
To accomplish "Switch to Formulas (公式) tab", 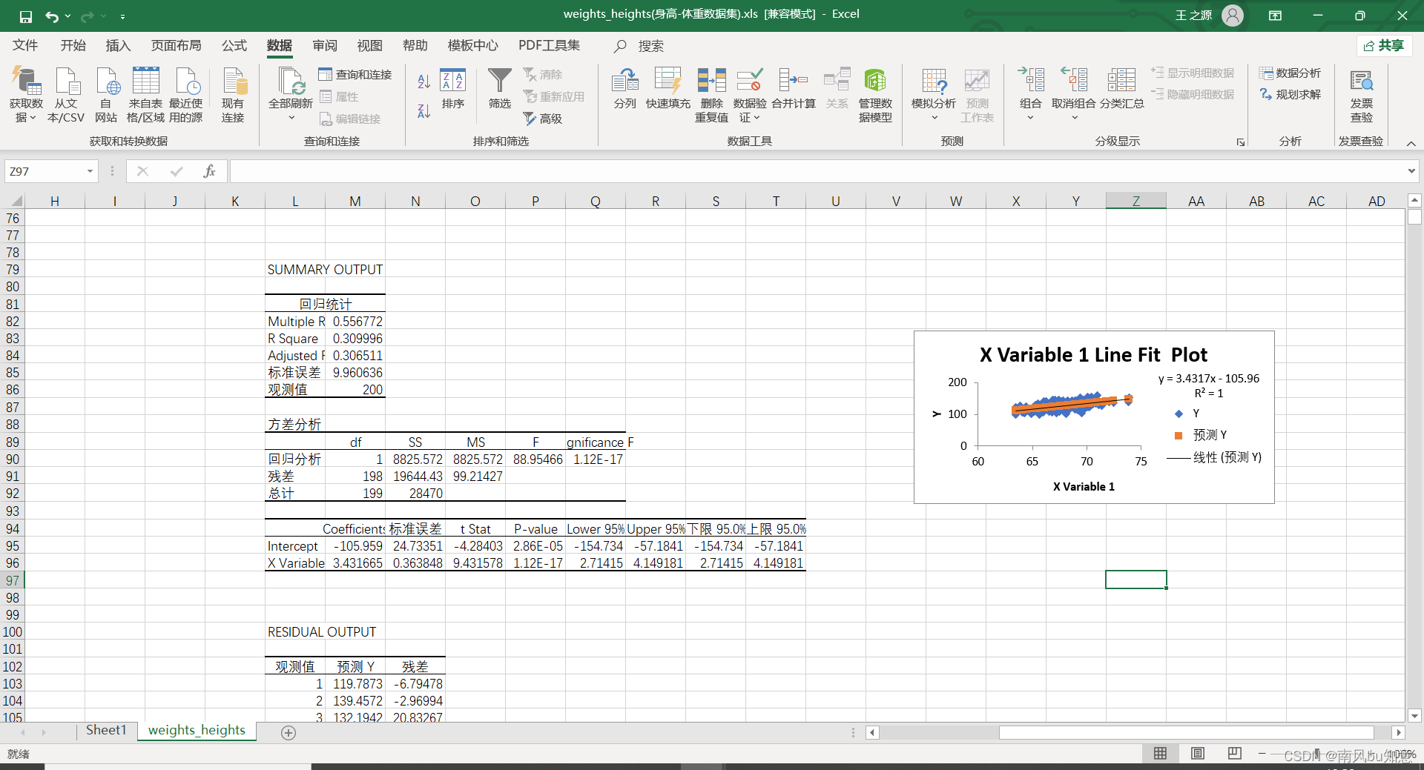I will [234, 45].
